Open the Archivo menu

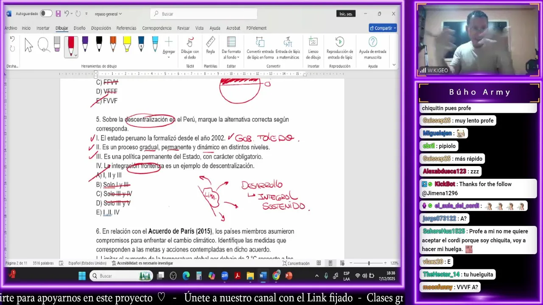point(11,28)
